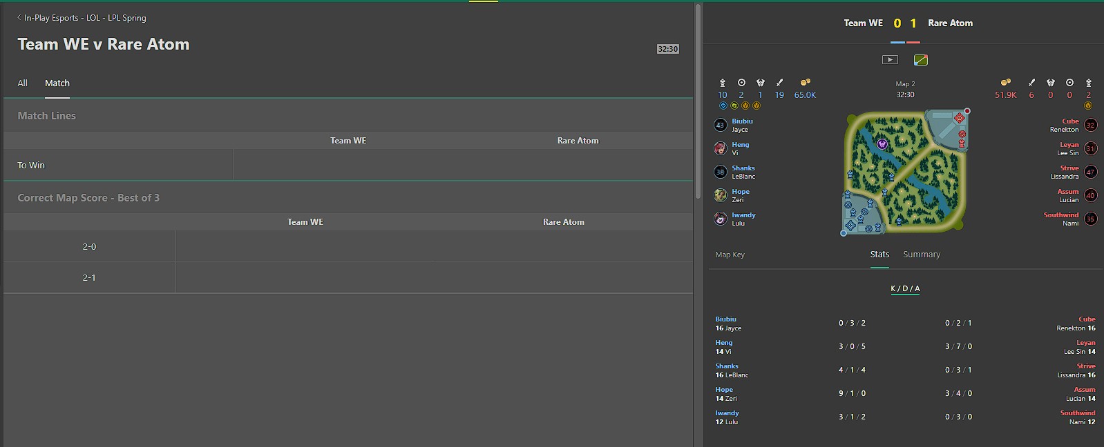Click Hope's Zeri champion portrait
1104x447 pixels.
click(720, 195)
